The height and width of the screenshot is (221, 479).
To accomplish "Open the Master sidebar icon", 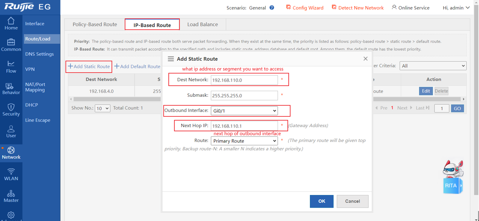I will point(11,193).
